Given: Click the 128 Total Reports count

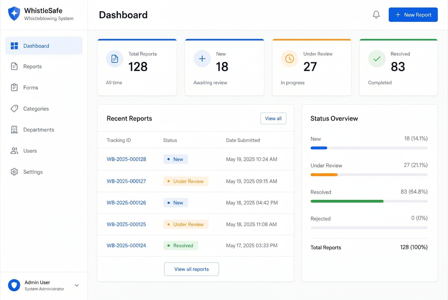Looking at the screenshot, I should click(x=138, y=67).
